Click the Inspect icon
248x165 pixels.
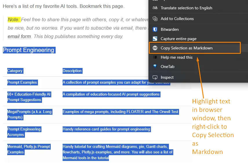click(155, 78)
